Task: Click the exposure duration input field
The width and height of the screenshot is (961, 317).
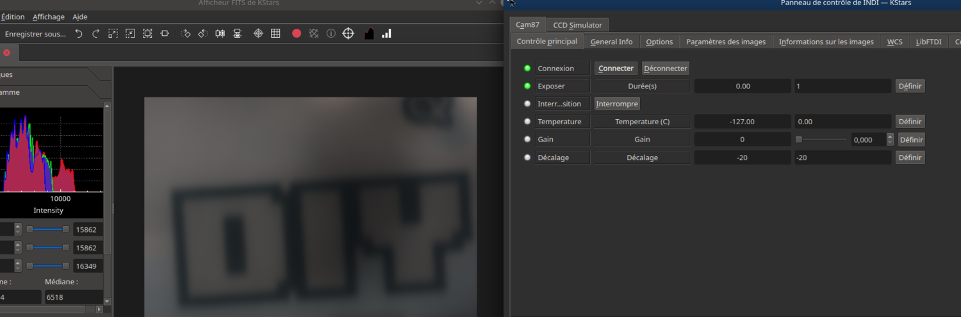Action: click(842, 86)
